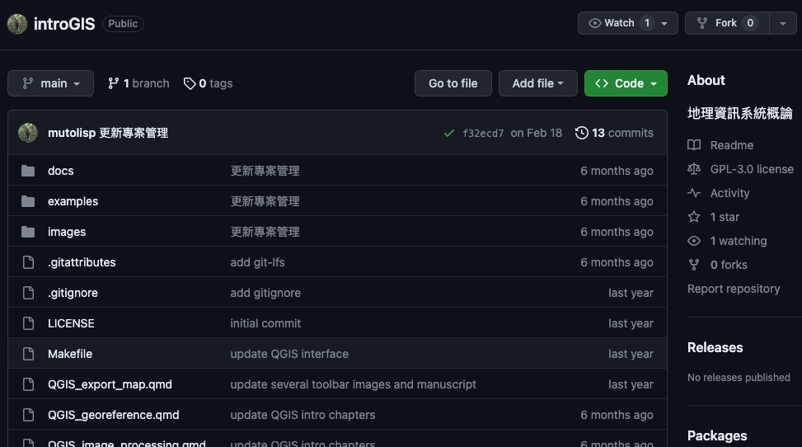The image size is (802, 447).
Task: Open the 1 star link
Action: pyautogui.click(x=725, y=217)
